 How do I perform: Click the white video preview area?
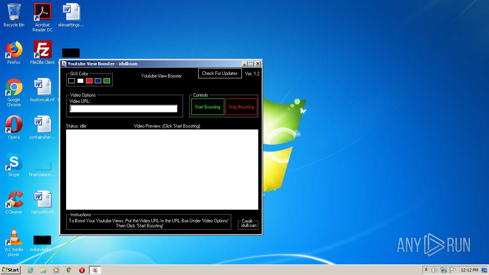tap(162, 170)
